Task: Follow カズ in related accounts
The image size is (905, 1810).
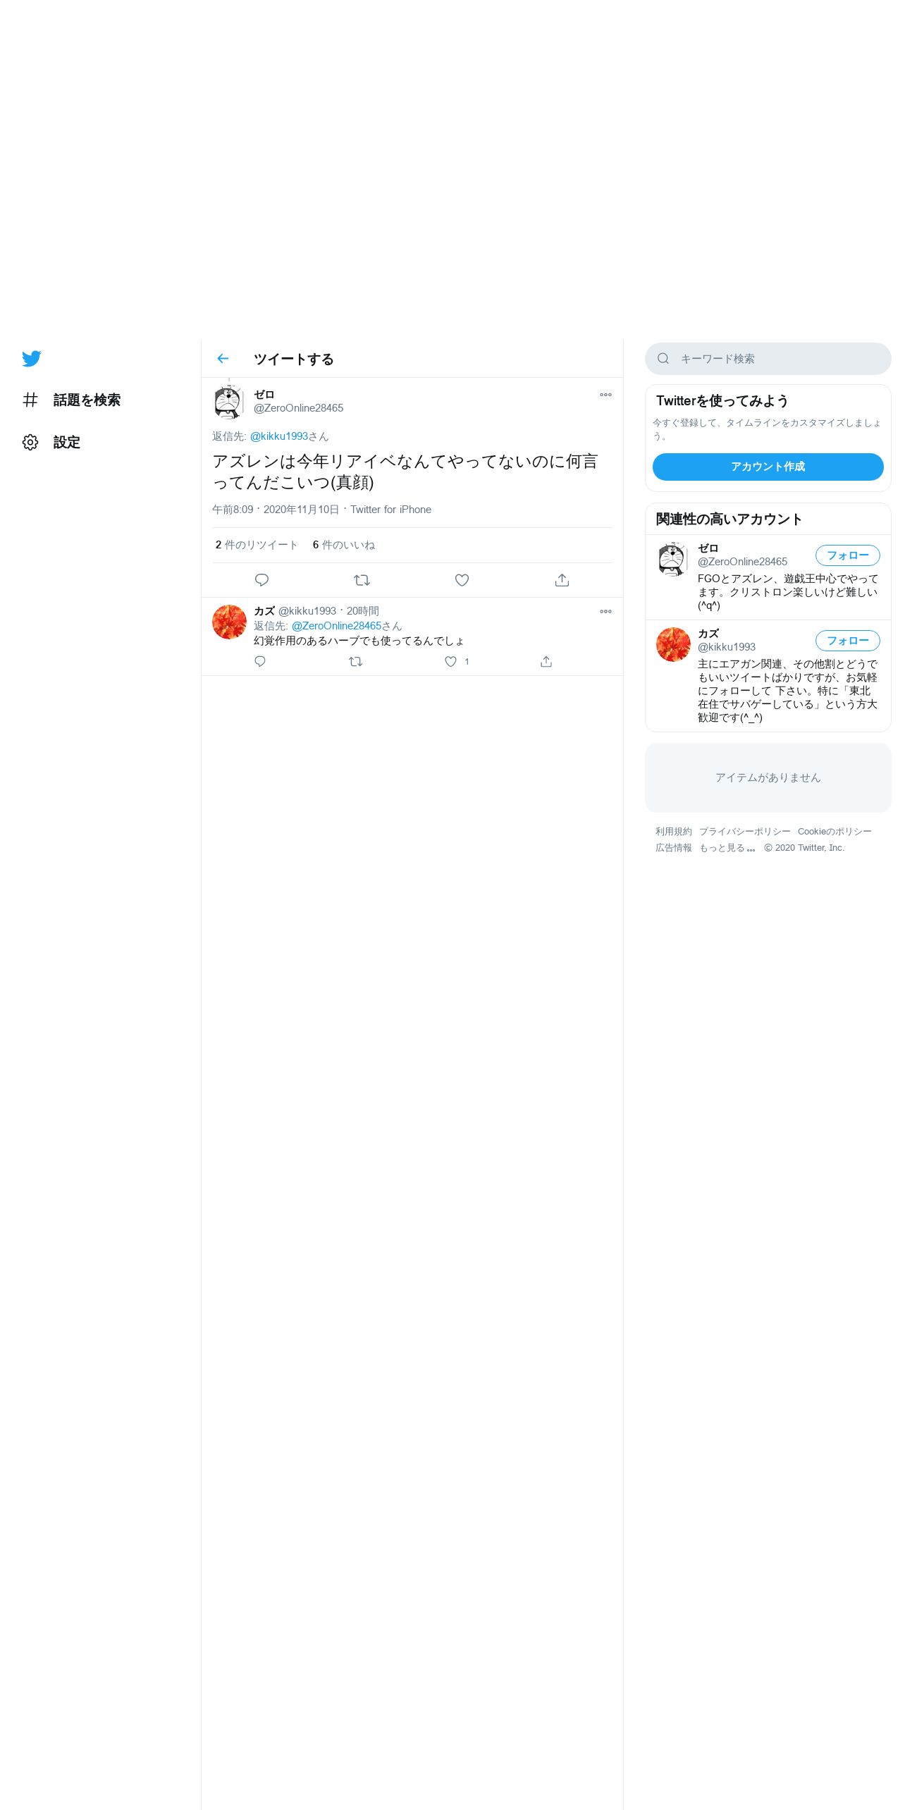Action: (848, 641)
